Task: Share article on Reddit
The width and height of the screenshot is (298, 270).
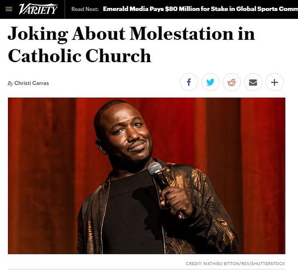Action: click(231, 82)
